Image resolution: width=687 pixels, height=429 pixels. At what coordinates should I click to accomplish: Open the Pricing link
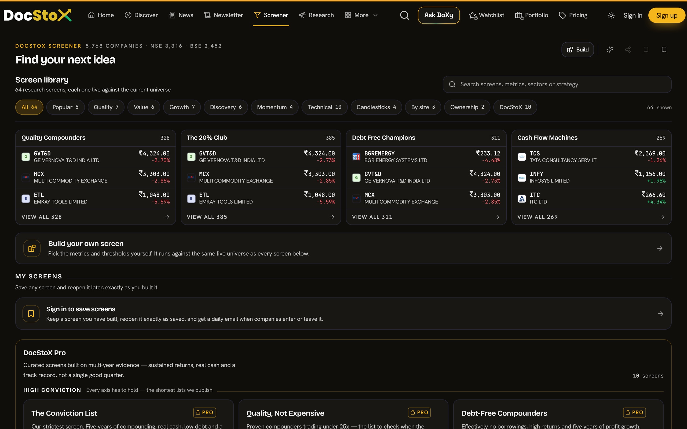pyautogui.click(x=573, y=15)
